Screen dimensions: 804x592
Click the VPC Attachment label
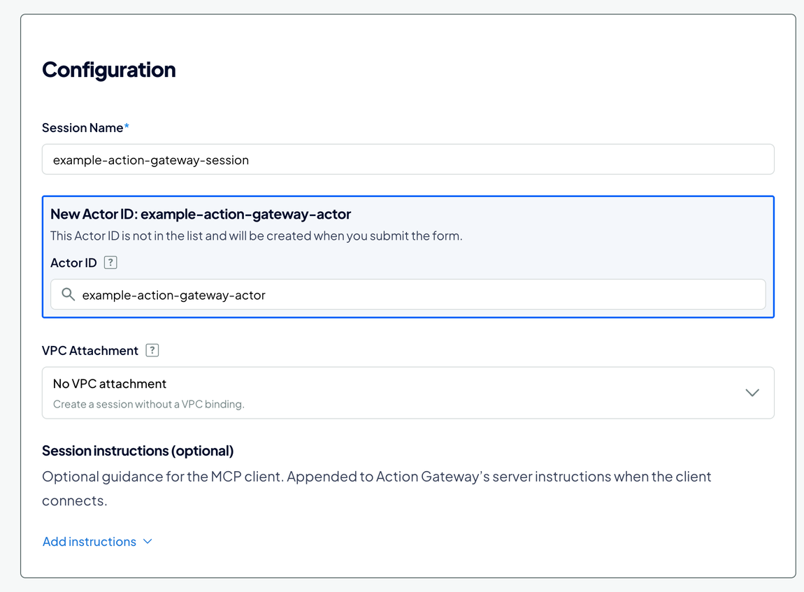tap(90, 351)
